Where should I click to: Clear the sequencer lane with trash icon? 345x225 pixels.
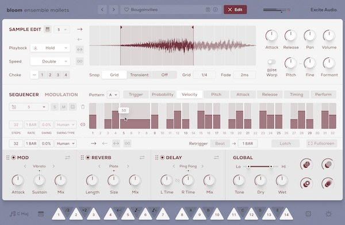[83, 107]
